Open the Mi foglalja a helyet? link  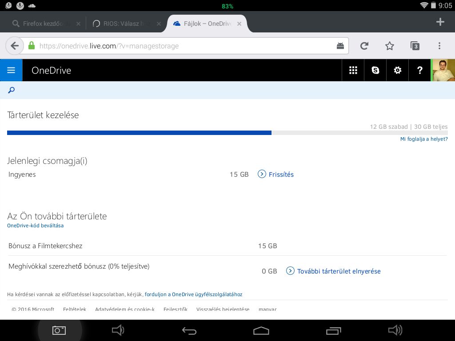[423, 139]
